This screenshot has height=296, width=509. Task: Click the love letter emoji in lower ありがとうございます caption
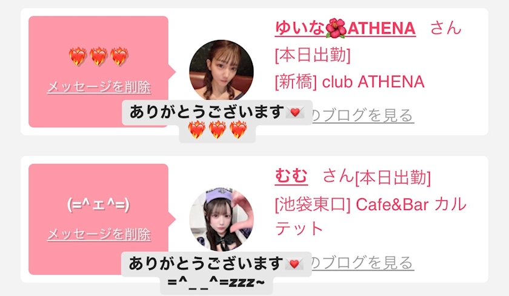point(294,264)
